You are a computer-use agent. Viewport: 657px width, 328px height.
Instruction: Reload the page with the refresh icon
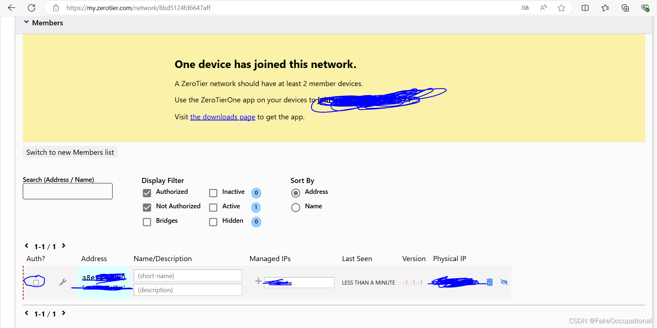tap(31, 8)
